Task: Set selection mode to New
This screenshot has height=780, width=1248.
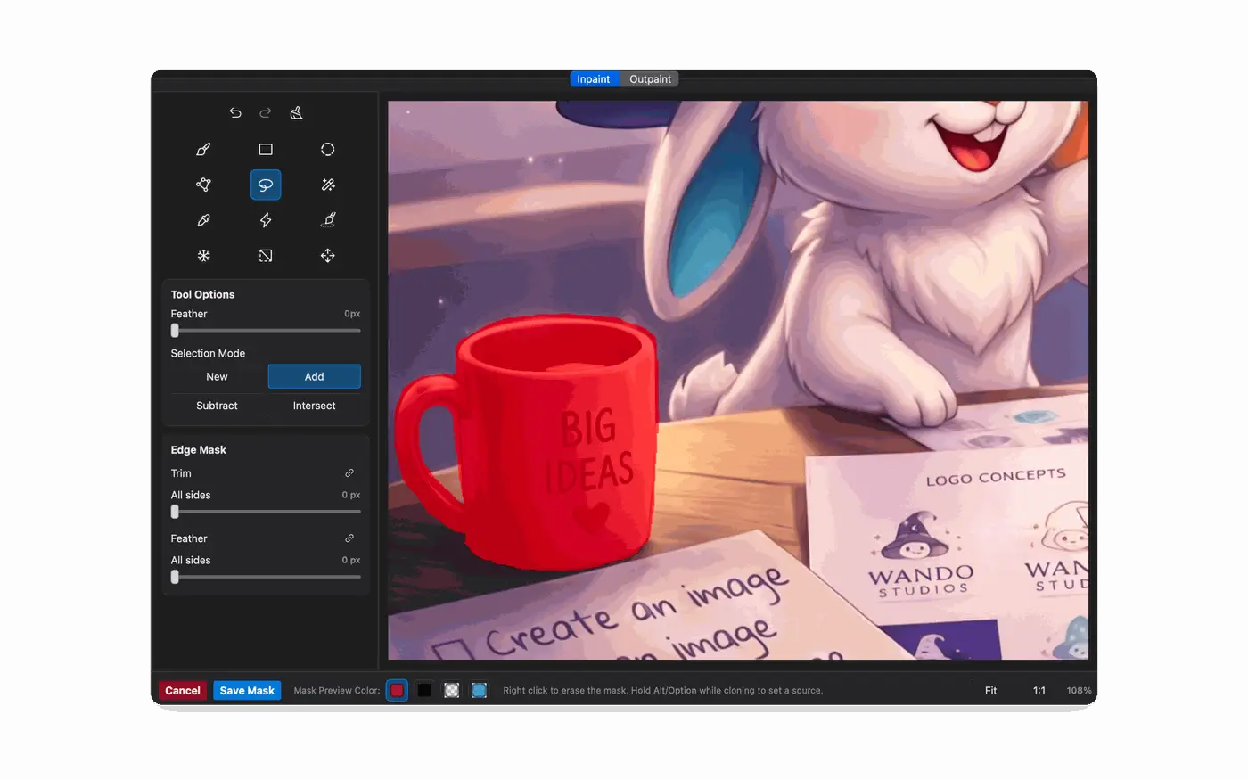Action: click(217, 377)
